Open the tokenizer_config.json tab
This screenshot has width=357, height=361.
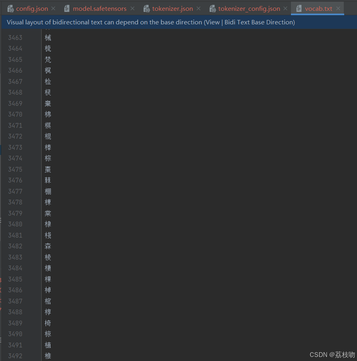249,9
